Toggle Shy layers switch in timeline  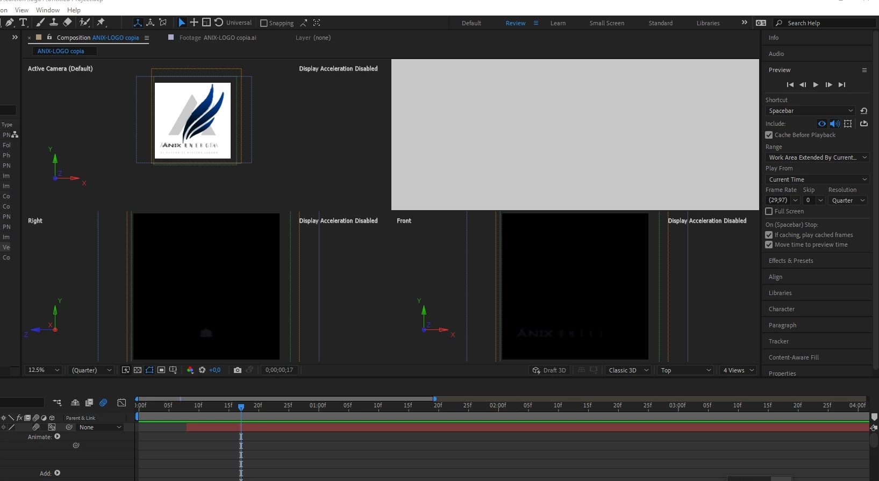(75, 403)
